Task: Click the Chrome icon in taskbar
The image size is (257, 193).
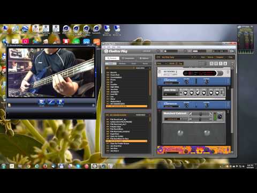Action: pos(28,166)
